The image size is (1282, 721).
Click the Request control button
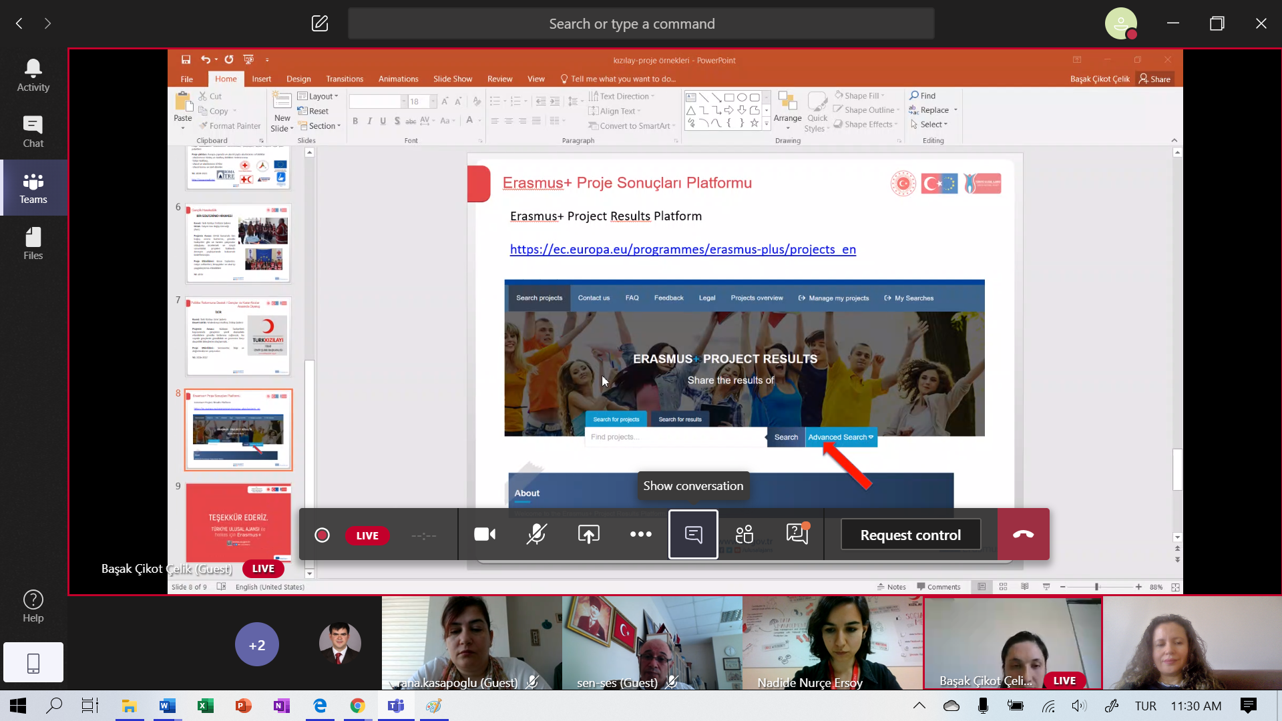910,535
